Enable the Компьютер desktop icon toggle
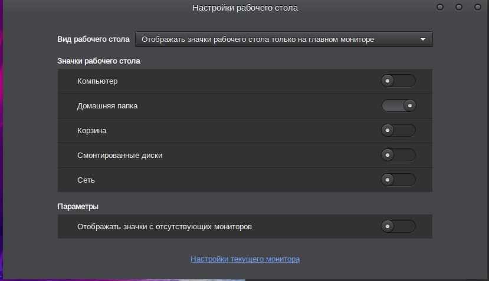The image size is (489, 281). 398,81
